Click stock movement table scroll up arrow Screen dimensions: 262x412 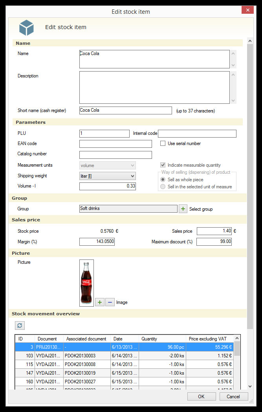click(x=237, y=338)
